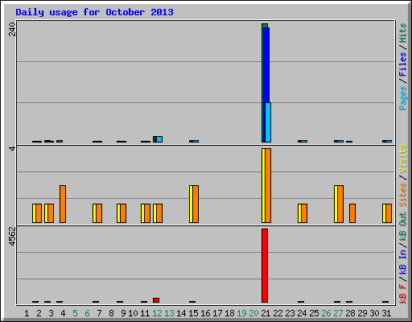This screenshot has height=322, width=412.
Task: Click the day '17' x-axis label
Action: point(217,313)
